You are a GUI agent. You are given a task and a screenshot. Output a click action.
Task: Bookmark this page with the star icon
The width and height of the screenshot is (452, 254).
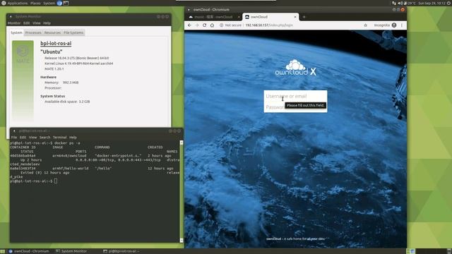coord(366,25)
